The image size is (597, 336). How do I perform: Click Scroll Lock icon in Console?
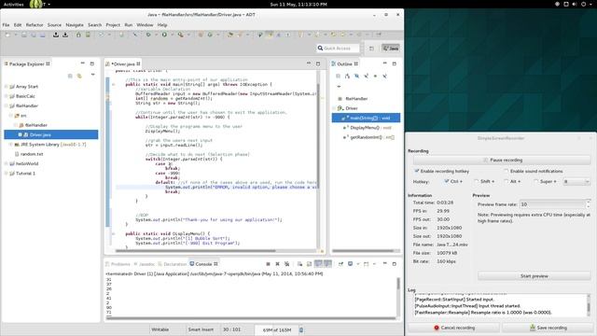coord(309,263)
